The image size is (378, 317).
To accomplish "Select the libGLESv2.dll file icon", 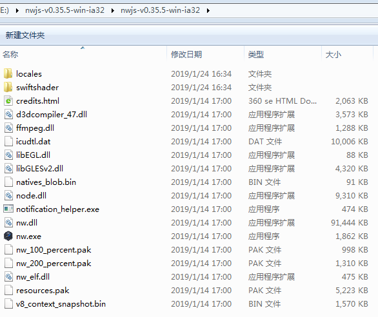I will tap(8, 168).
